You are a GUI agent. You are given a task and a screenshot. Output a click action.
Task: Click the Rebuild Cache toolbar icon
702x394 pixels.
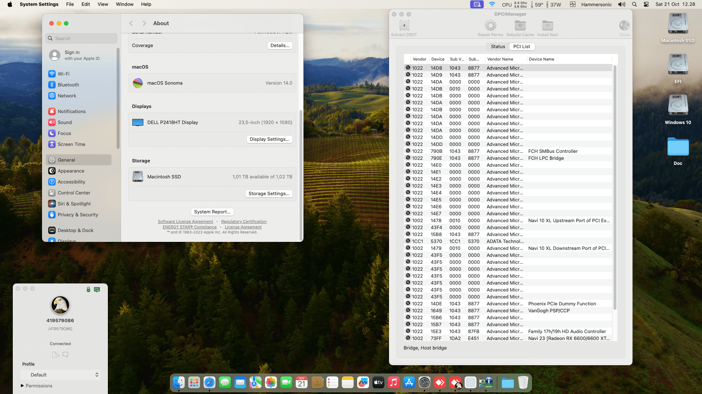click(x=520, y=26)
